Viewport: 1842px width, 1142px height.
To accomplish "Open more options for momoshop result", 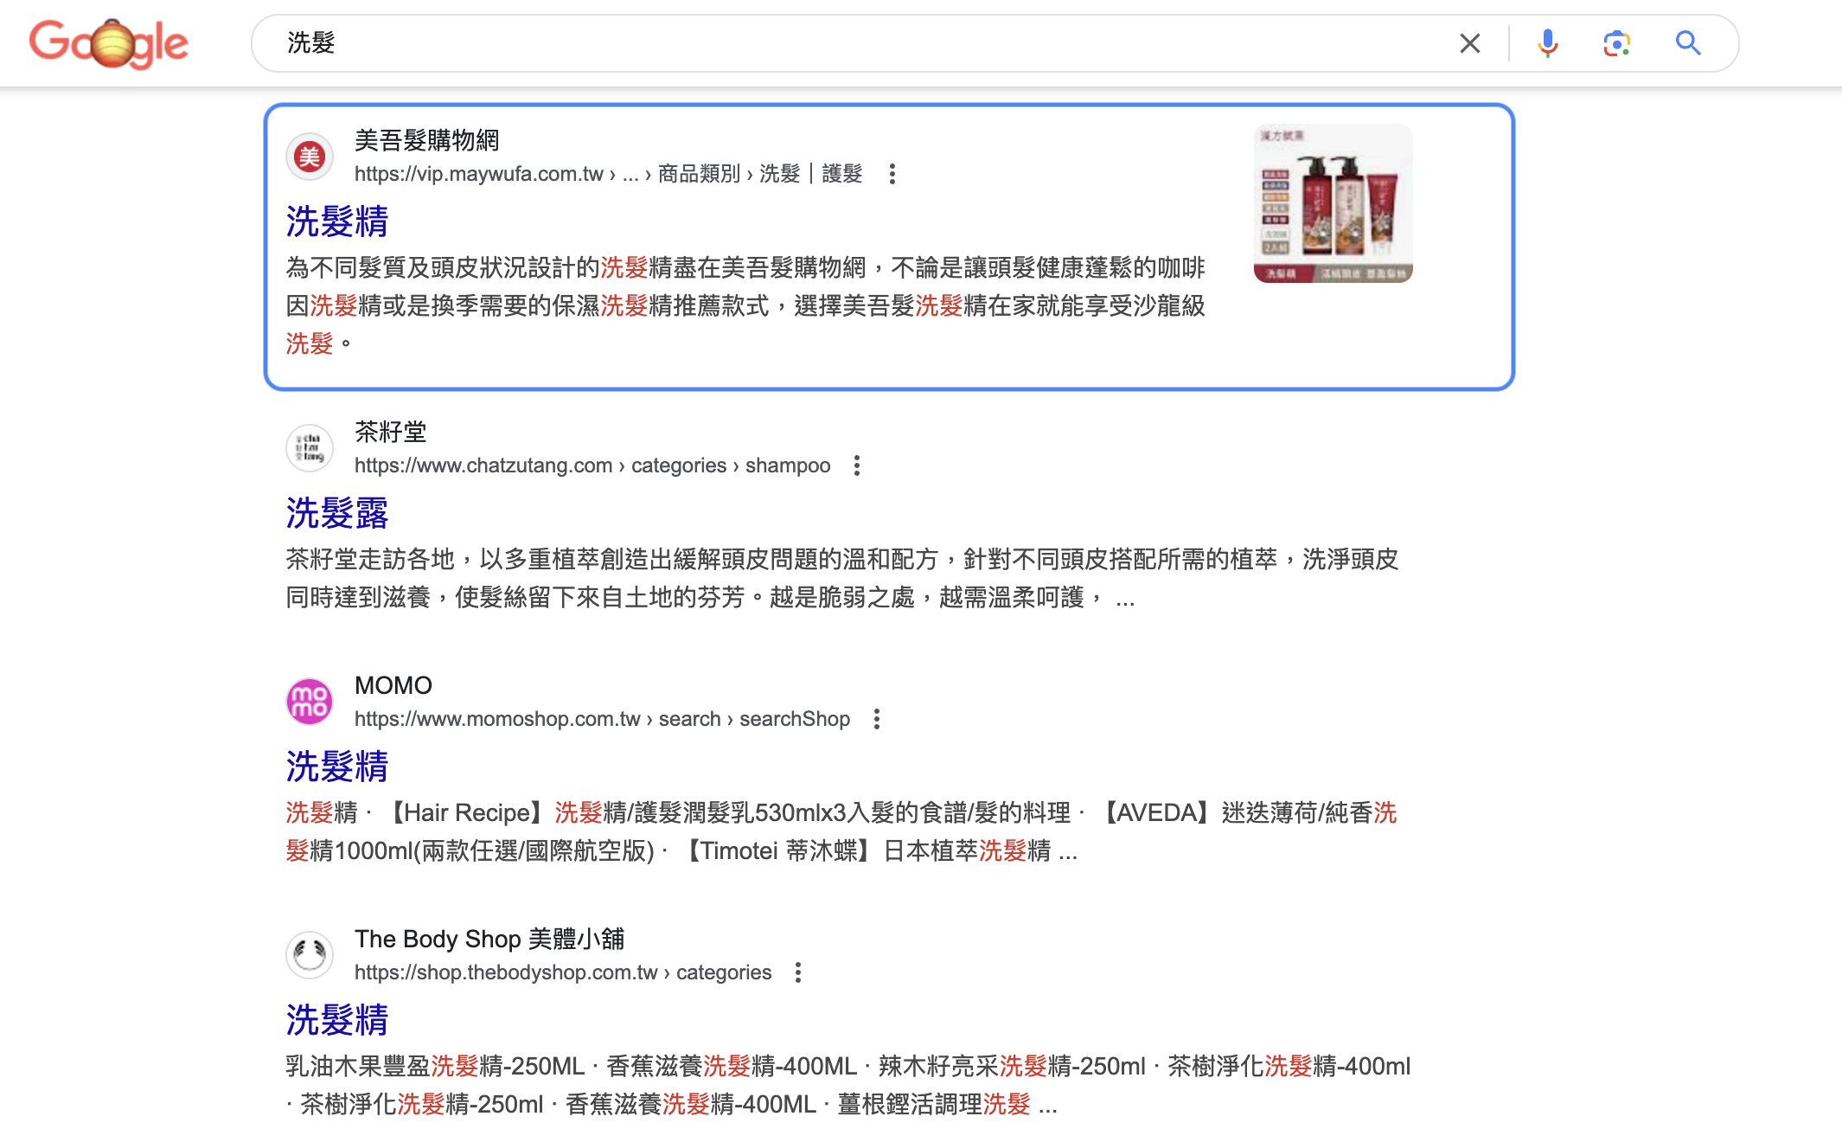I will 876,719.
